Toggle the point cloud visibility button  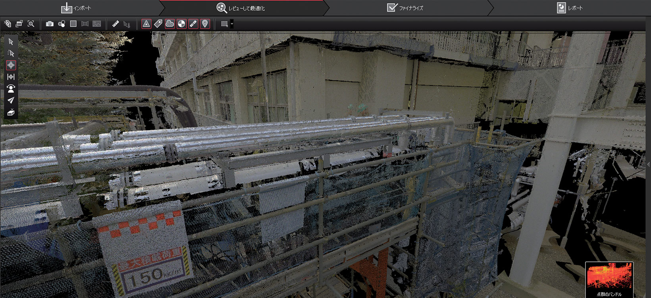pos(169,24)
